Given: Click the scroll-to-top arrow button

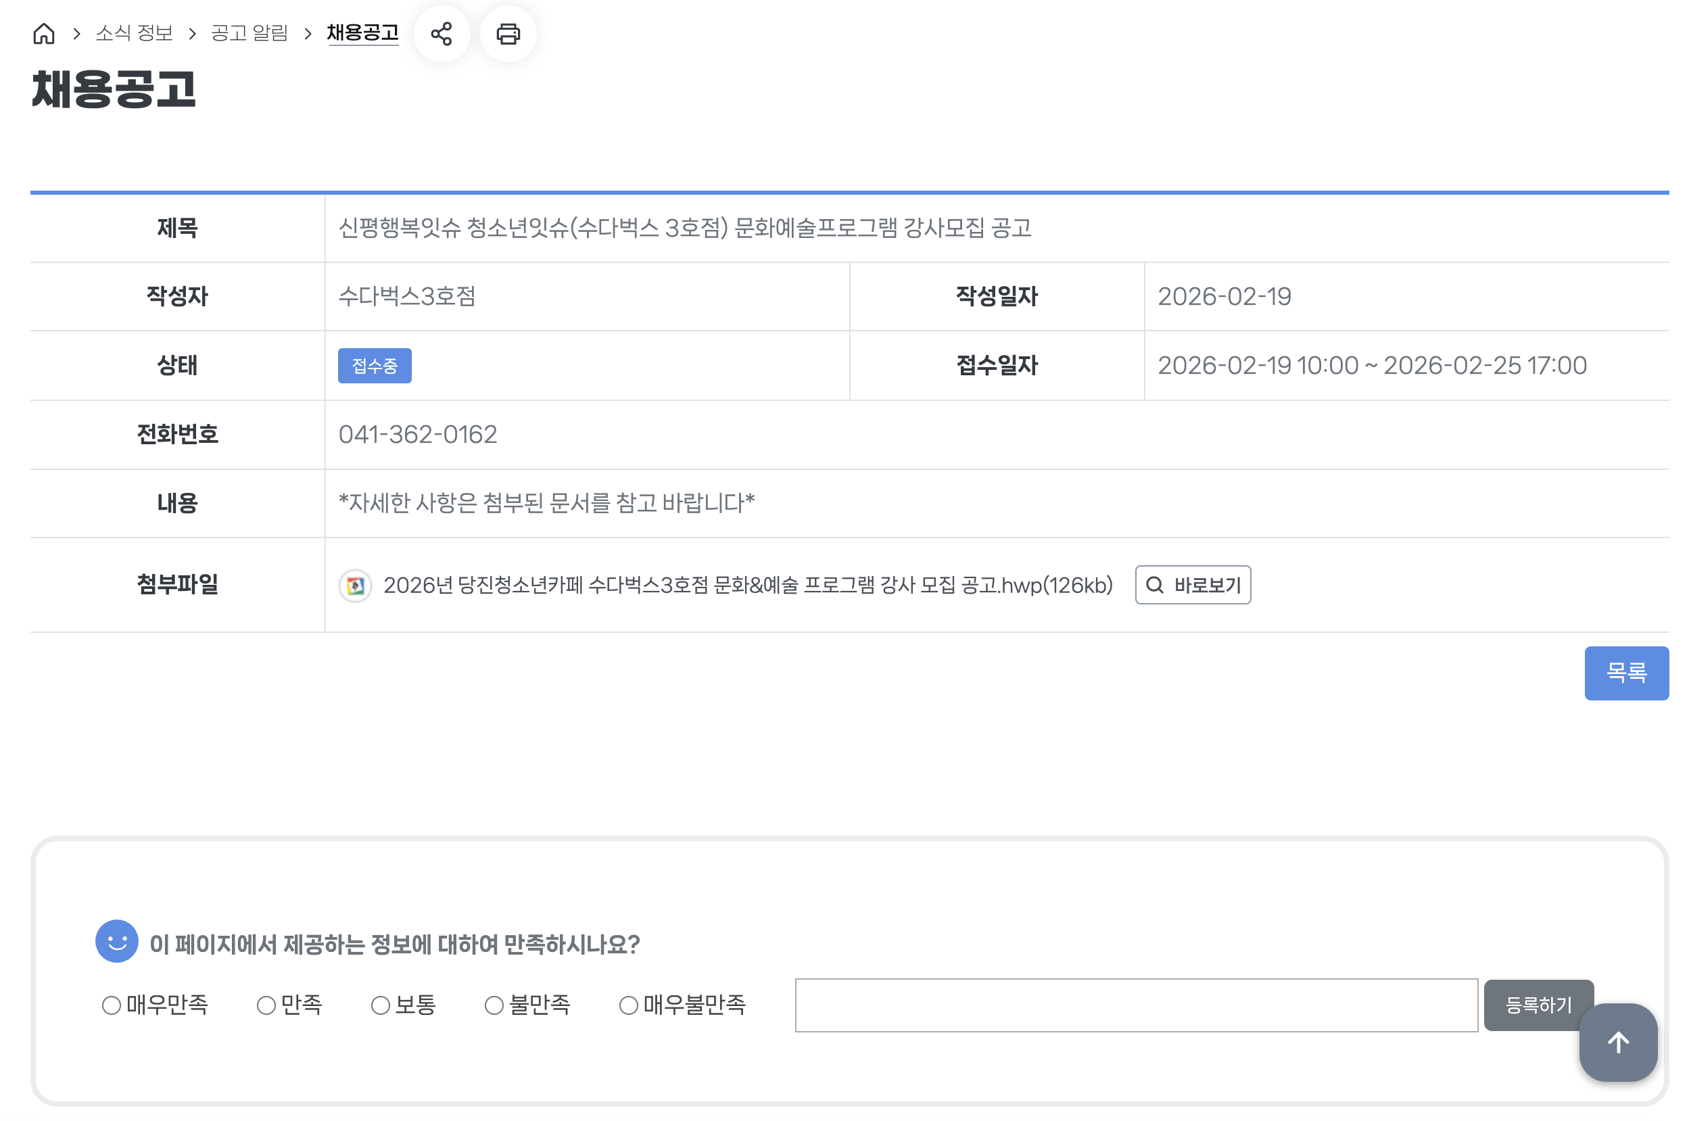Looking at the screenshot, I should point(1617,1043).
